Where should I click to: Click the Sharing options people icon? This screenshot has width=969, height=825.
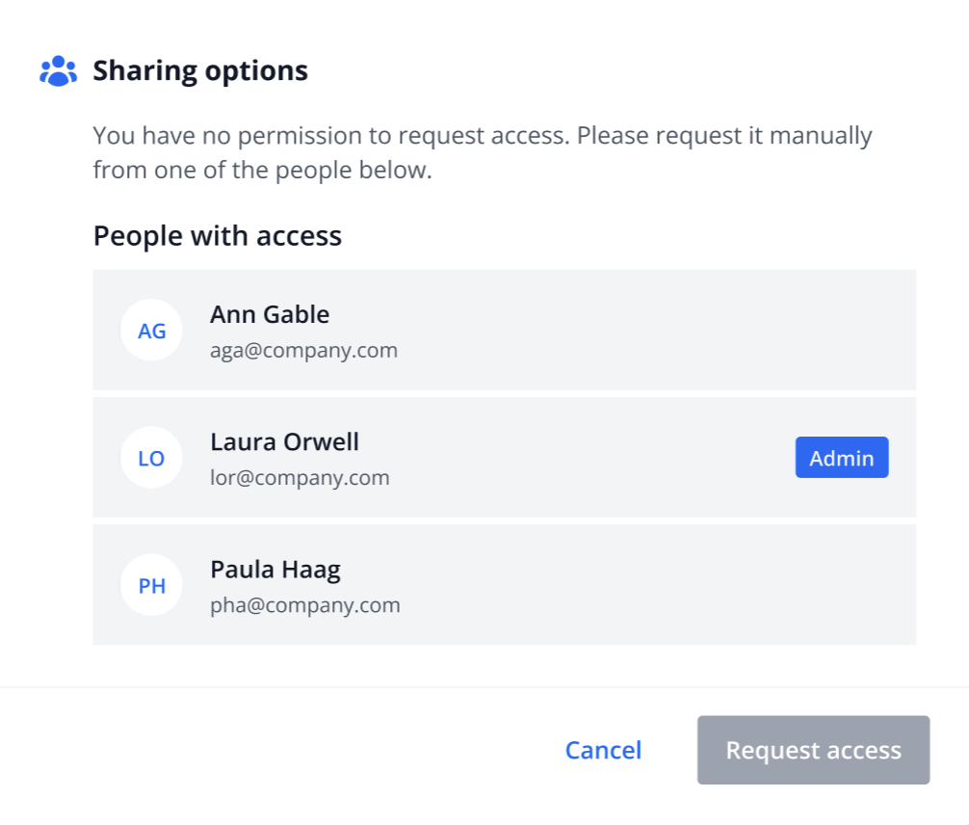pos(58,71)
